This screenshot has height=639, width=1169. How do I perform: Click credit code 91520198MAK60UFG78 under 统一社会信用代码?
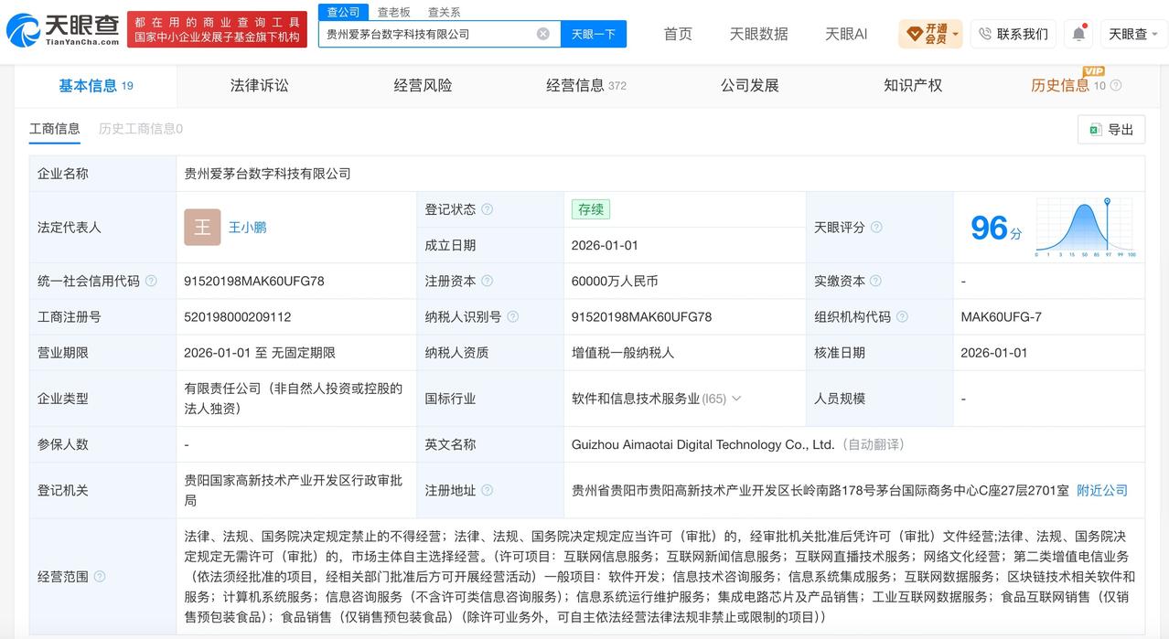click(x=254, y=281)
